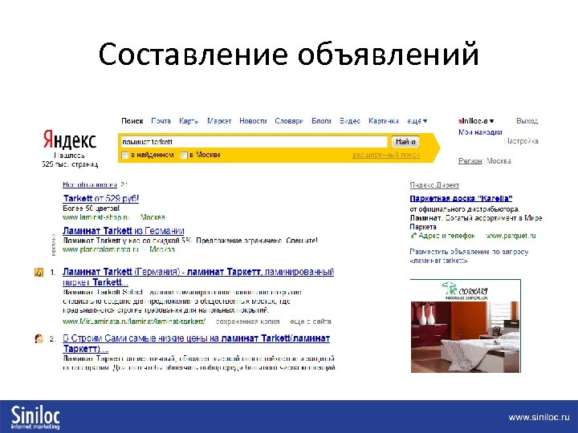Click 'Все объявления' link
578x433 pixels.
[90, 184]
